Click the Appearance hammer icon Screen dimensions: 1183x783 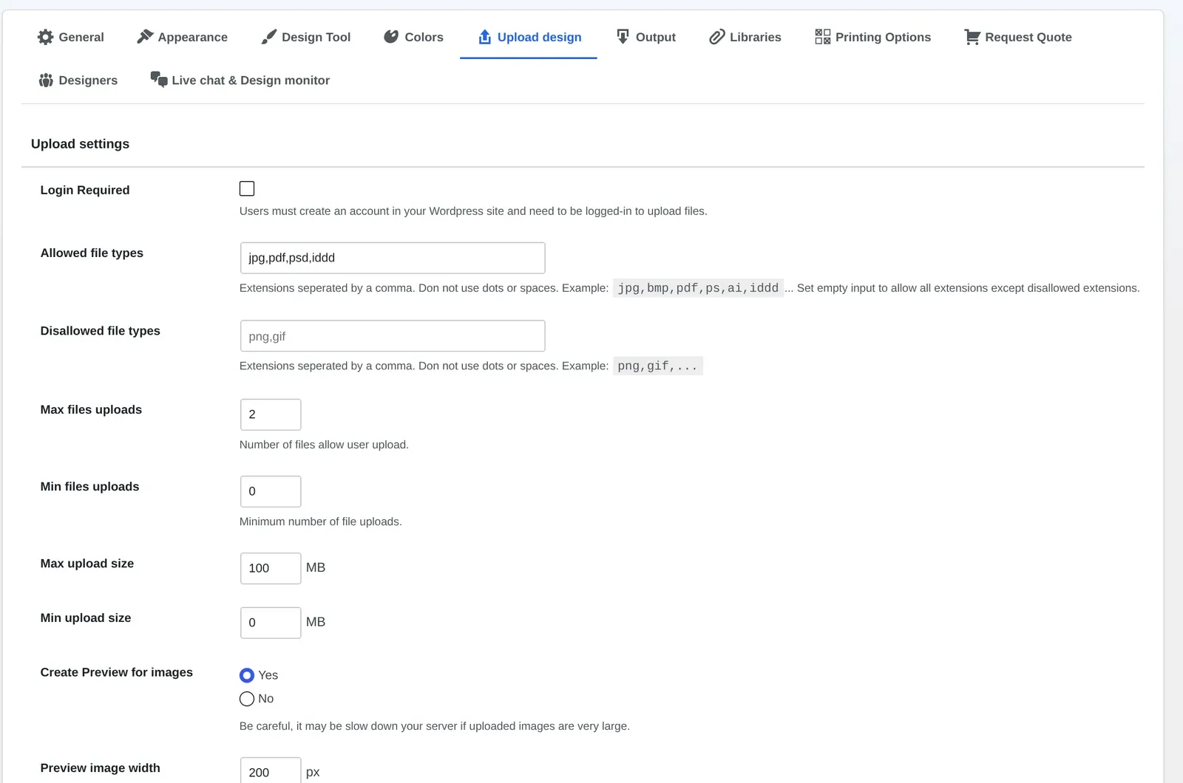(x=145, y=37)
